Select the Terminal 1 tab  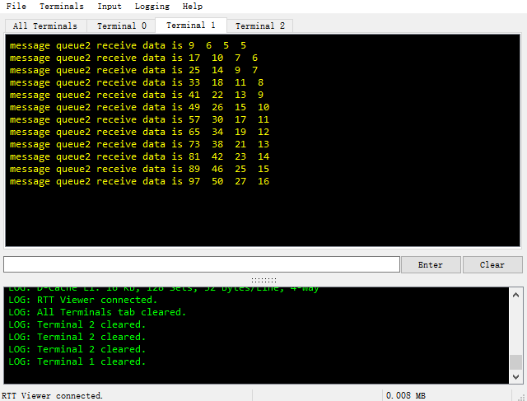[190, 26]
